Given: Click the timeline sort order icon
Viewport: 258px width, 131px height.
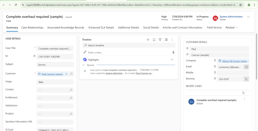Looking at the screenshot, I should point(166,40).
